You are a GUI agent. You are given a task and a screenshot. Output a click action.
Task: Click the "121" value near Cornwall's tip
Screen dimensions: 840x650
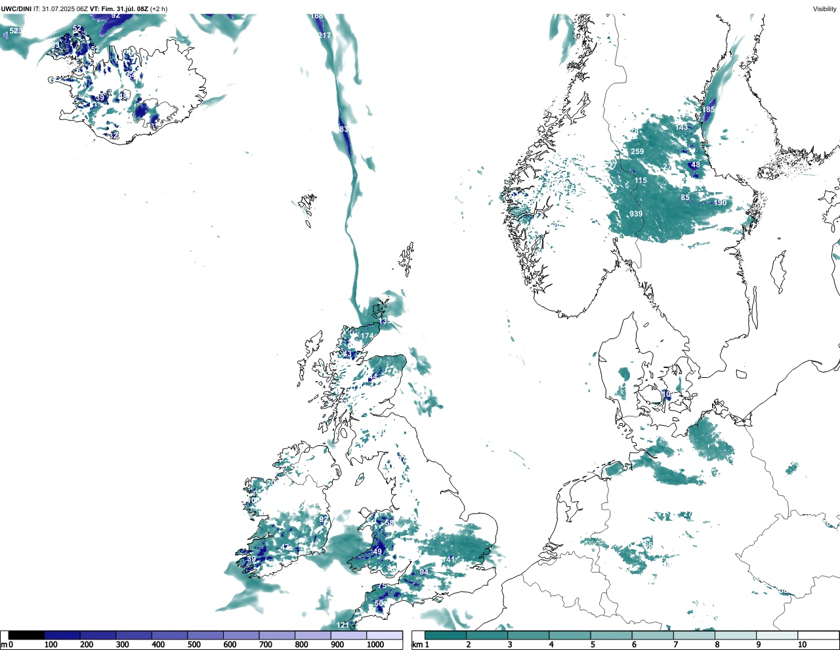click(343, 625)
